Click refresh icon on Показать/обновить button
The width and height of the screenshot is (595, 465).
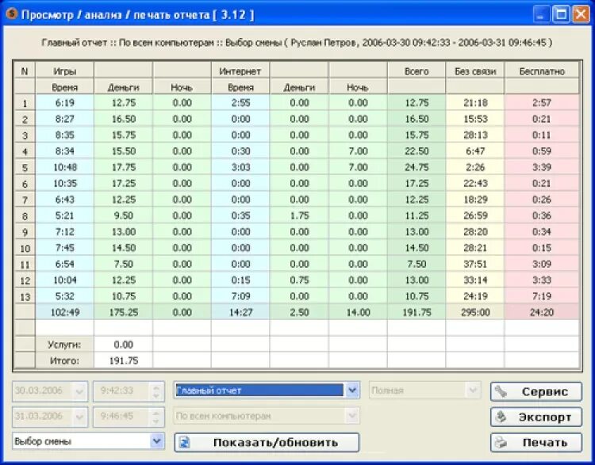pos(184,442)
